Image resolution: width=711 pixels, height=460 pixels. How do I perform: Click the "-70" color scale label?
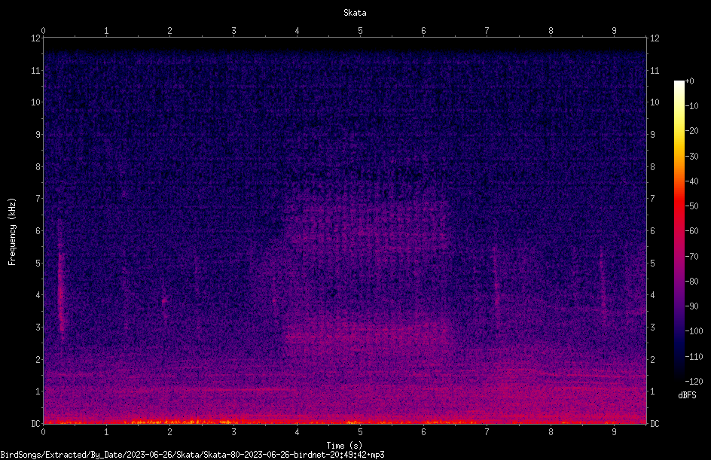[691, 257]
